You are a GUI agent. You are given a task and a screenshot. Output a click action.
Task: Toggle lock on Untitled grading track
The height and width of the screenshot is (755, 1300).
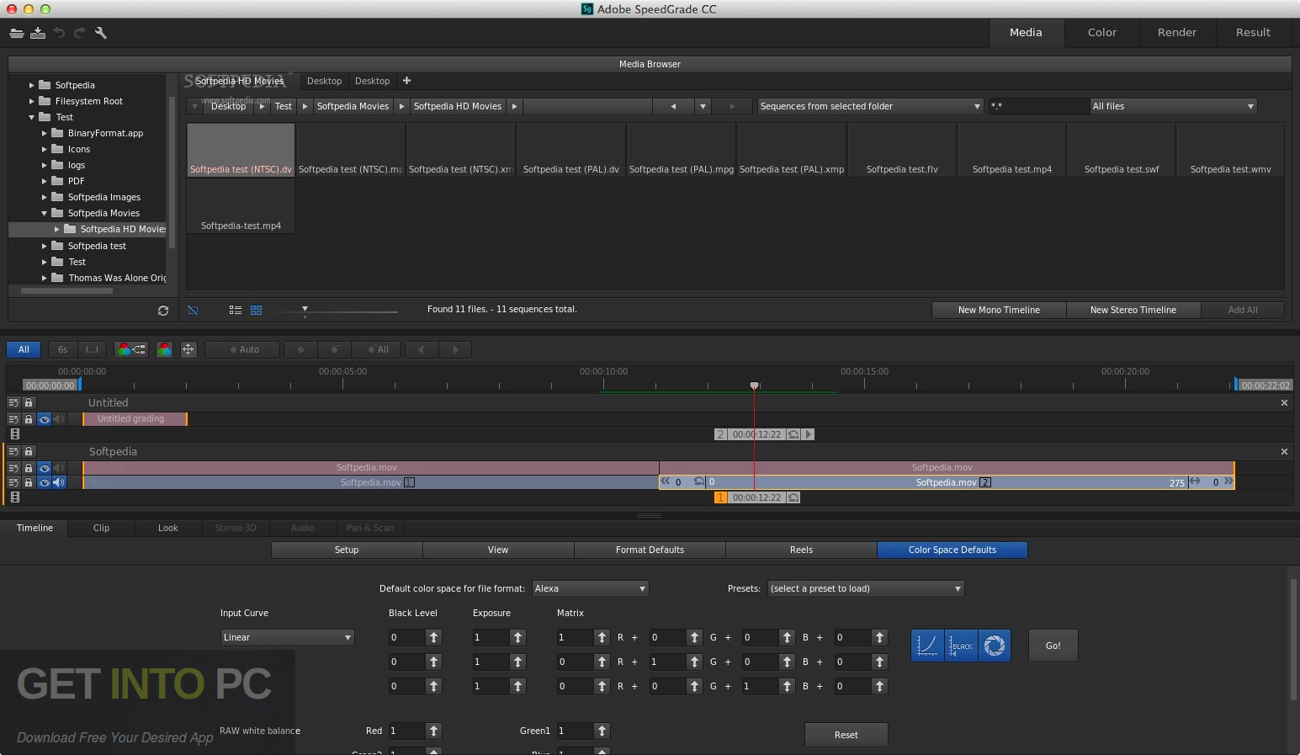tap(28, 419)
